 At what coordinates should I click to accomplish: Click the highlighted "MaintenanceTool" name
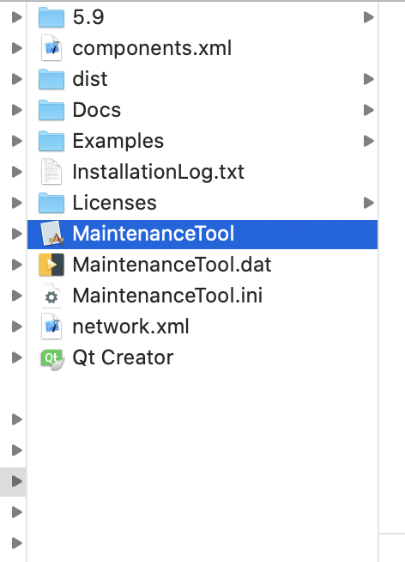coord(153,234)
